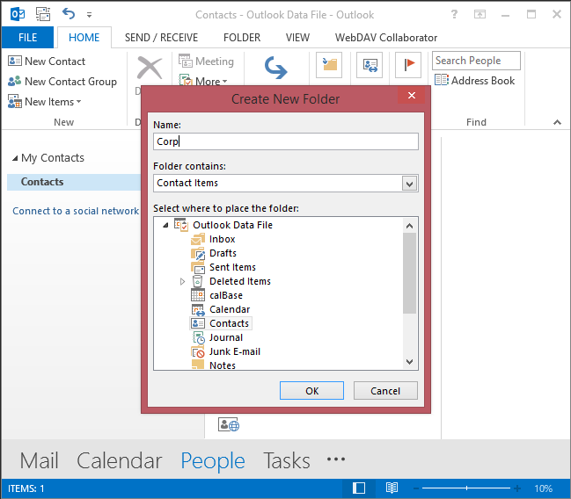
Task: Expand the Deleted Items folder node
Action: tap(182, 281)
